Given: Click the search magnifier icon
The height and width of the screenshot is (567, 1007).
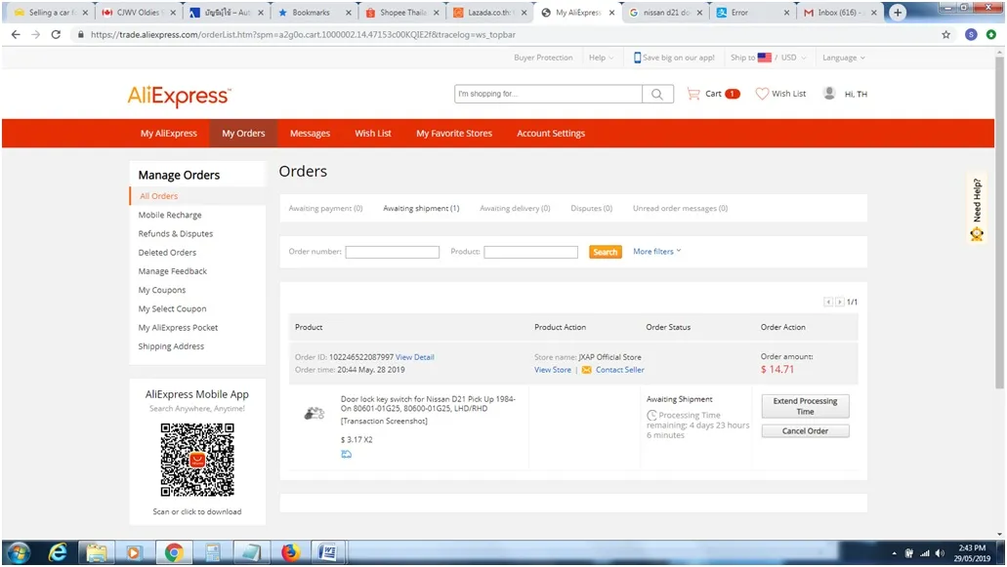Looking at the screenshot, I should point(657,94).
